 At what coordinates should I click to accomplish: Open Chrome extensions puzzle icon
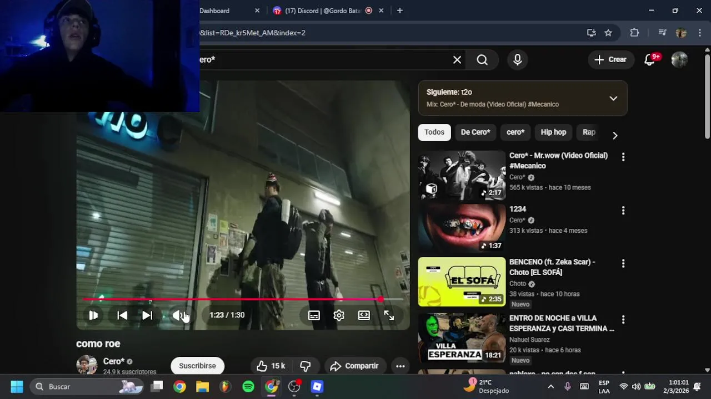pyautogui.click(x=634, y=33)
